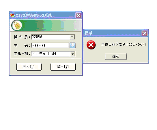
Task: Select the month 9 in work date
Action: (x=44, y=54)
